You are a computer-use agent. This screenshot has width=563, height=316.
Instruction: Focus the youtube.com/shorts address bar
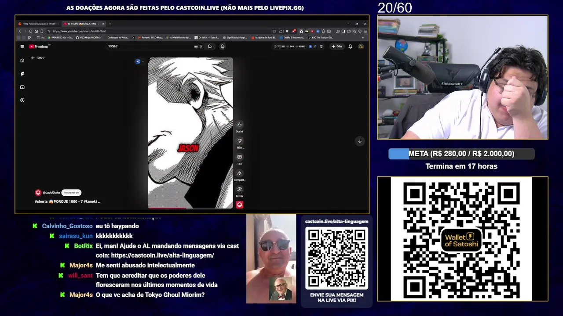161,31
